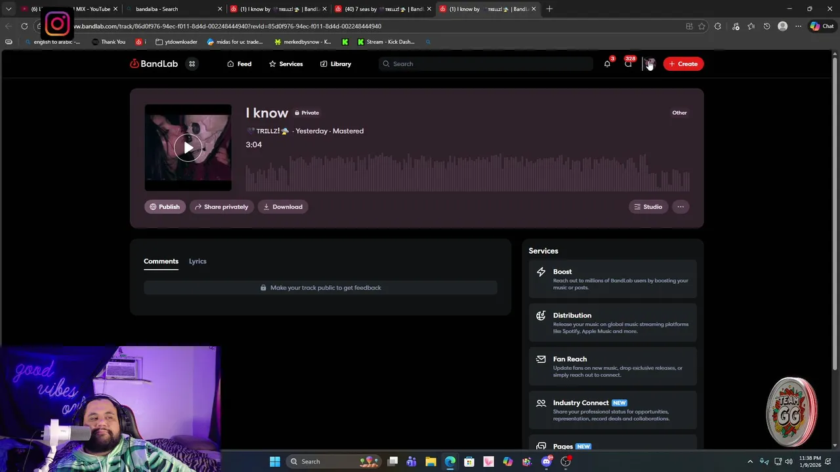Open a new browser tab
The width and height of the screenshot is (840, 472).
549,9
